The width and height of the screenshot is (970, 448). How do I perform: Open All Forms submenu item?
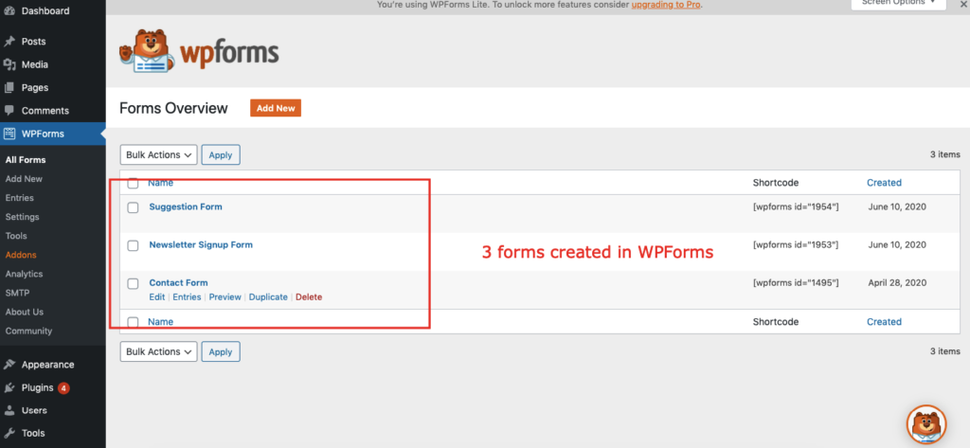pos(26,160)
